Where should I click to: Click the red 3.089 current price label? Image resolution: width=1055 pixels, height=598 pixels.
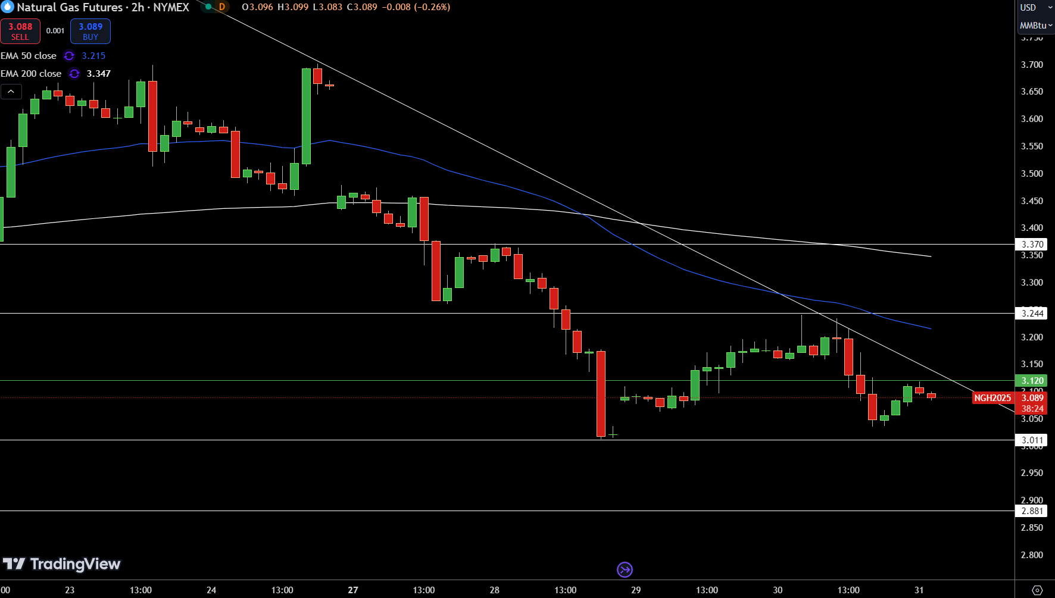(1032, 398)
